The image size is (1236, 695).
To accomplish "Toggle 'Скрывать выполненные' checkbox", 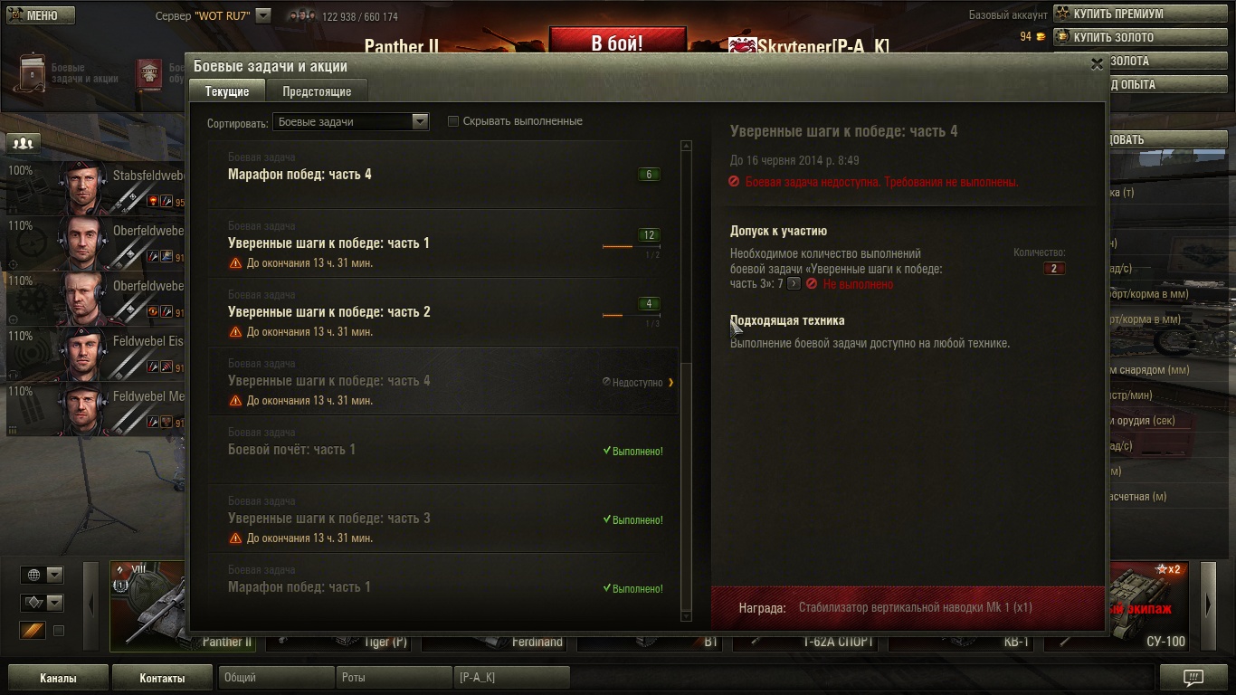I will coord(454,121).
